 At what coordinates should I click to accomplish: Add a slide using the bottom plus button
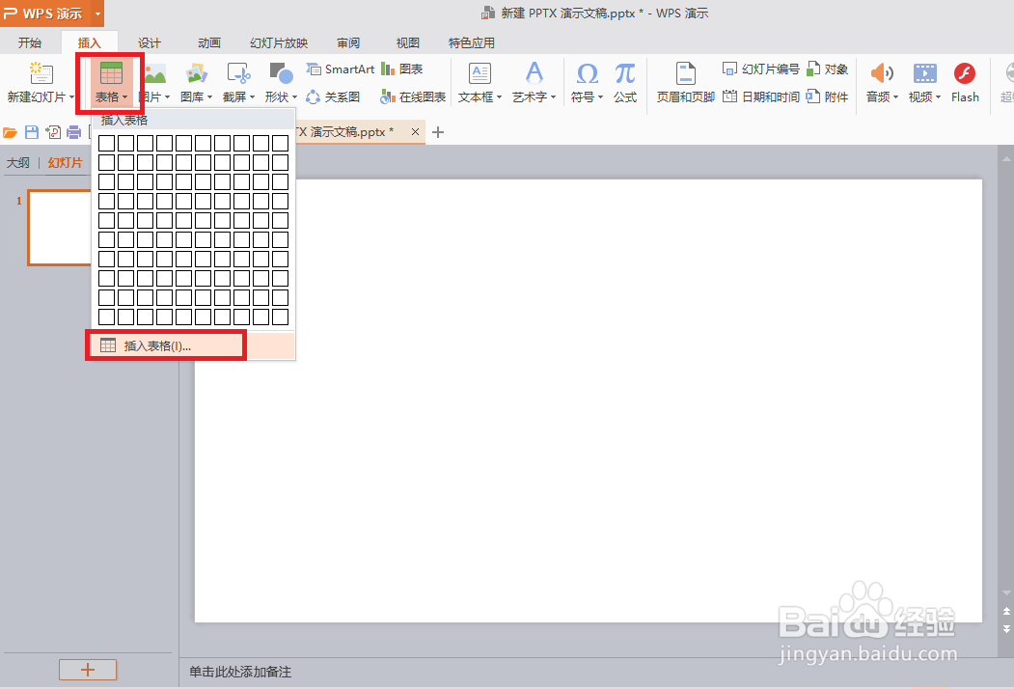[88, 670]
